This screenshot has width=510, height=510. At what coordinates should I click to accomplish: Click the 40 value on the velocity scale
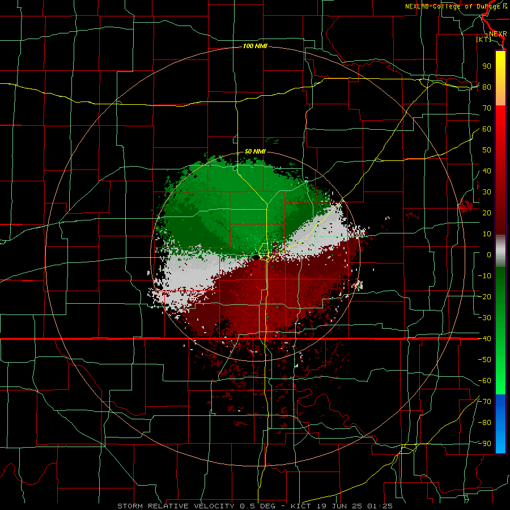487,171
